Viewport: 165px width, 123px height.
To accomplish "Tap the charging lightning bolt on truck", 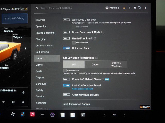I will (26, 48).
